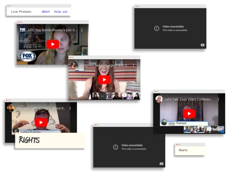Close the Share window
The image size is (236, 177).
click(177, 145)
